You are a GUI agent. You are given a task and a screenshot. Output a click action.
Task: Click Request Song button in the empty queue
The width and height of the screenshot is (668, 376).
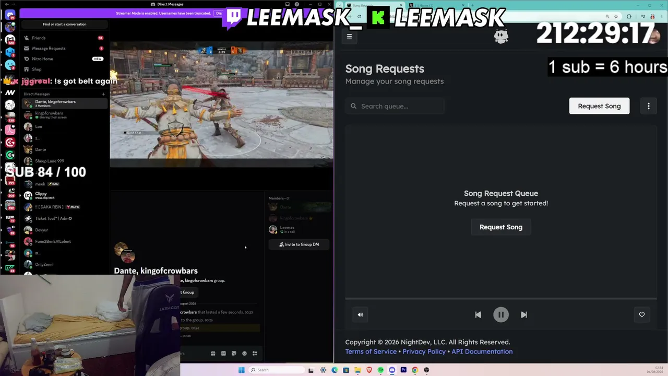tap(501, 227)
